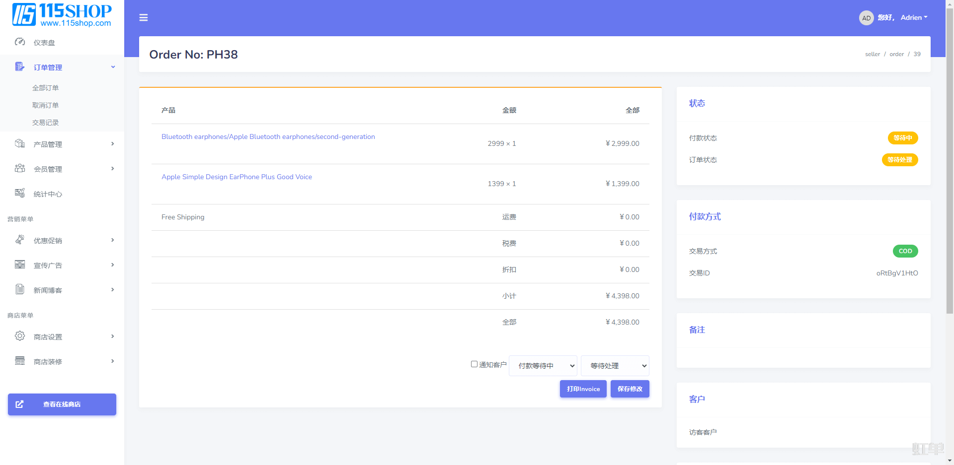Click the news blog page icon
Screen dimensions: 954x465
pyautogui.click(x=20, y=290)
